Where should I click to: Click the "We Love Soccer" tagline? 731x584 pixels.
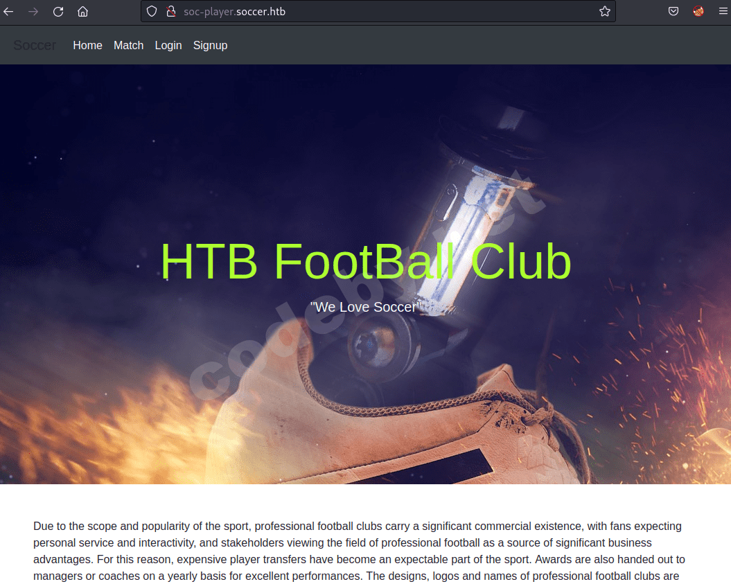coord(366,307)
